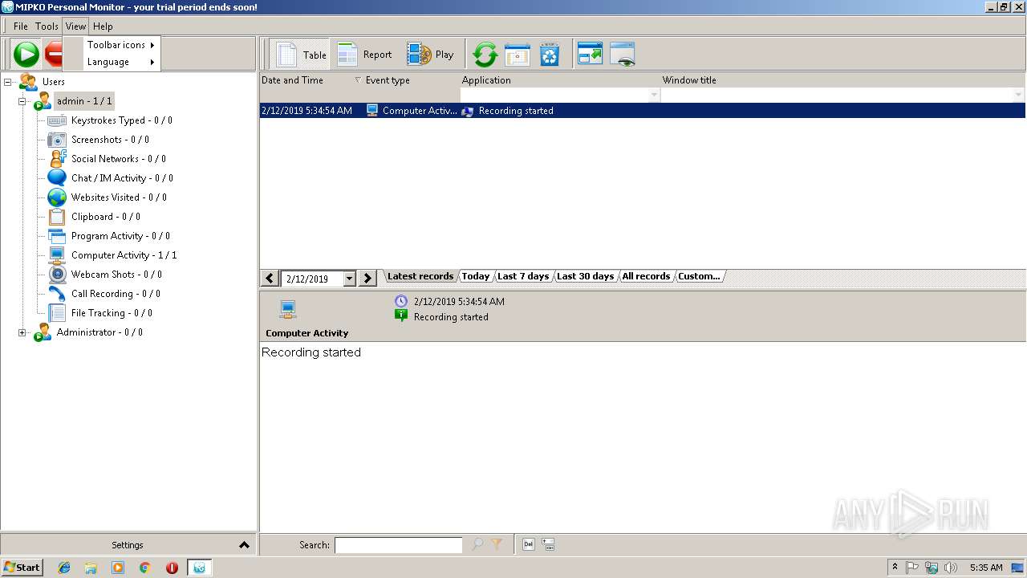Click the magnifier search icon
This screenshot has width=1027, height=578.
pyautogui.click(x=477, y=544)
